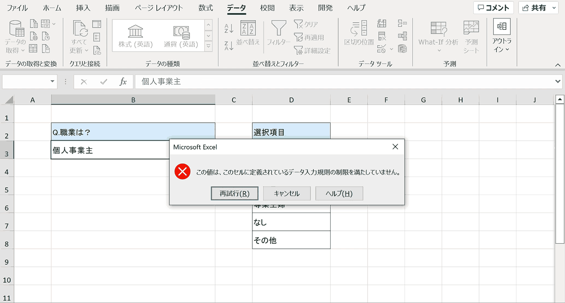
Task: Show the Queries & Connections pane icon
Action: (97, 24)
